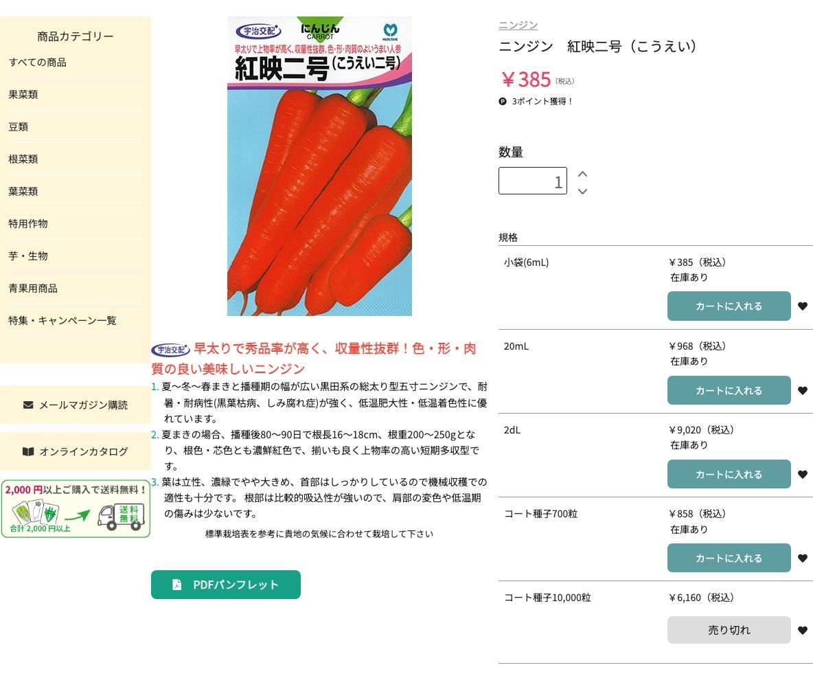Click the carrot seed packet image

[x=319, y=166]
